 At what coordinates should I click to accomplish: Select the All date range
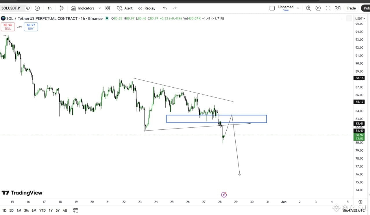(65, 210)
